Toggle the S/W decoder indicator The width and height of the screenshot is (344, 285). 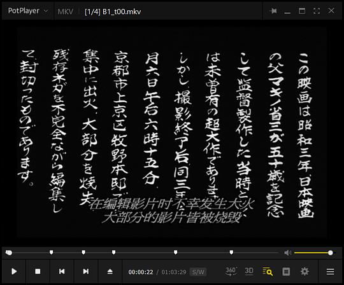point(198,272)
